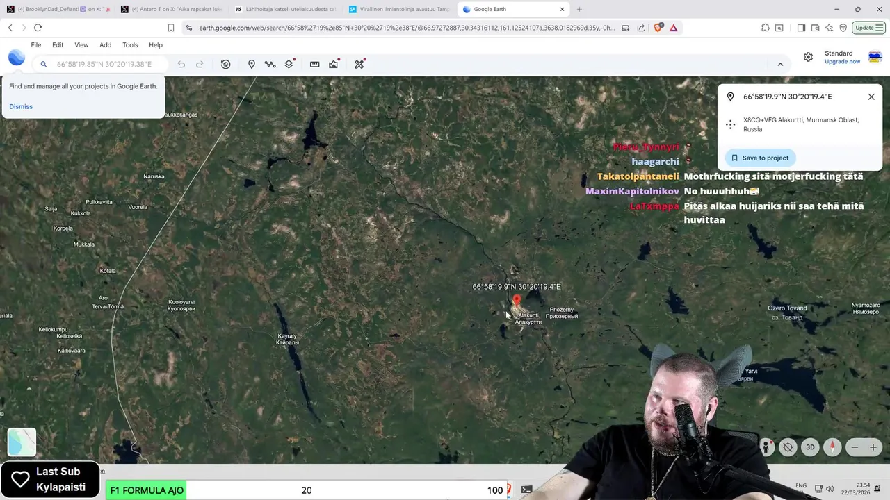The width and height of the screenshot is (890, 500).
Task: Click the search magnifier icon
Action: 43,64
